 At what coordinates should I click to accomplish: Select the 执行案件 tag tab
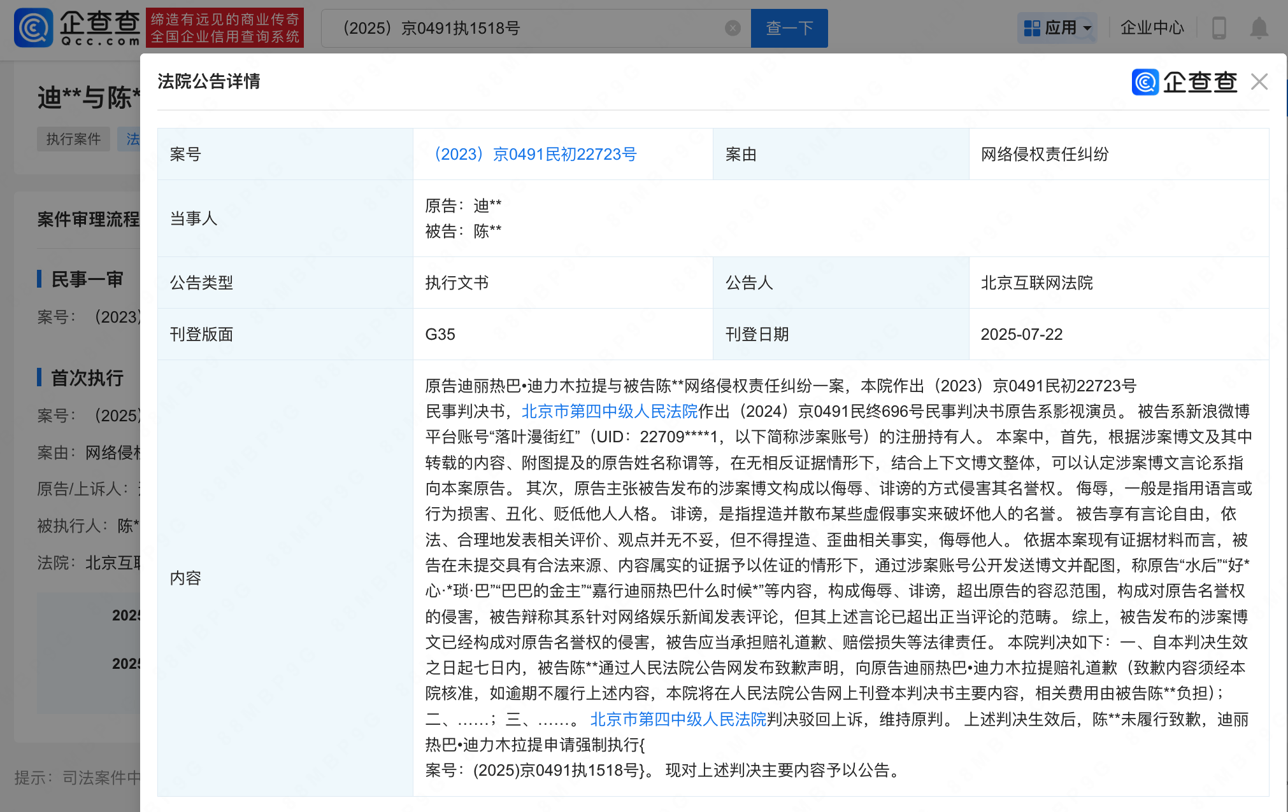point(73,139)
